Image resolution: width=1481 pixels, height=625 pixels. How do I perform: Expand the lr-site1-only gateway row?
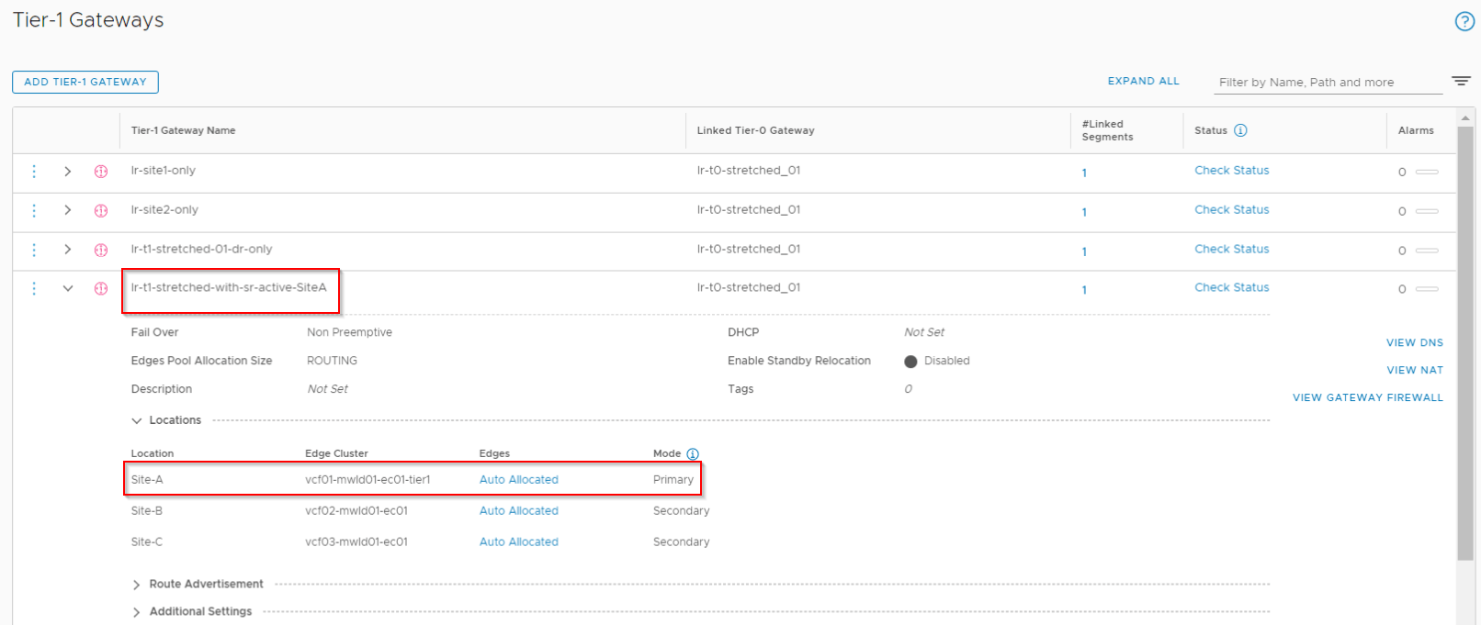67,172
